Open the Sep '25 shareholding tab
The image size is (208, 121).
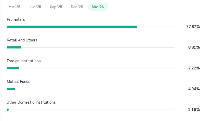(x=56, y=7)
